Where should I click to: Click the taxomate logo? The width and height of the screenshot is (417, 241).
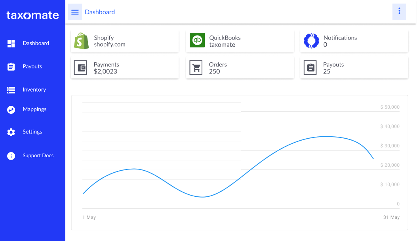(32, 15)
